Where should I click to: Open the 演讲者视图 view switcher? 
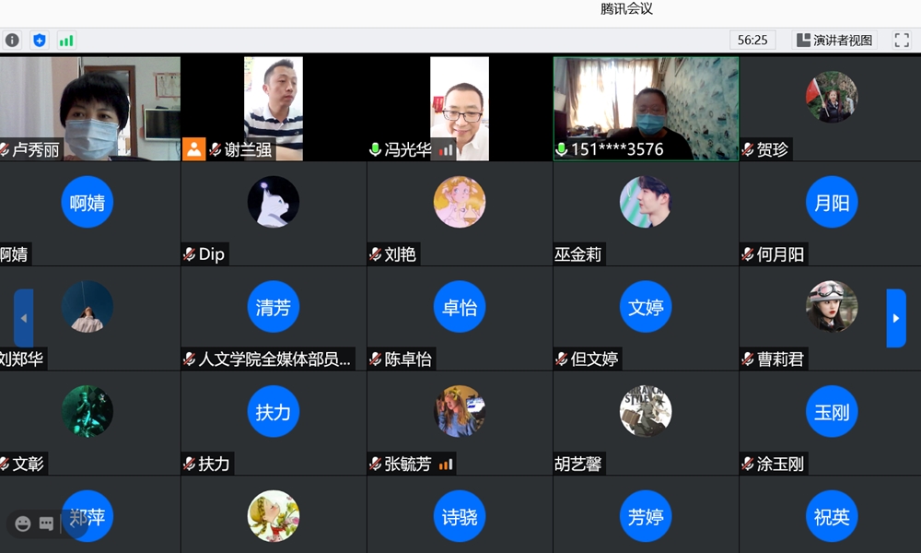[834, 41]
